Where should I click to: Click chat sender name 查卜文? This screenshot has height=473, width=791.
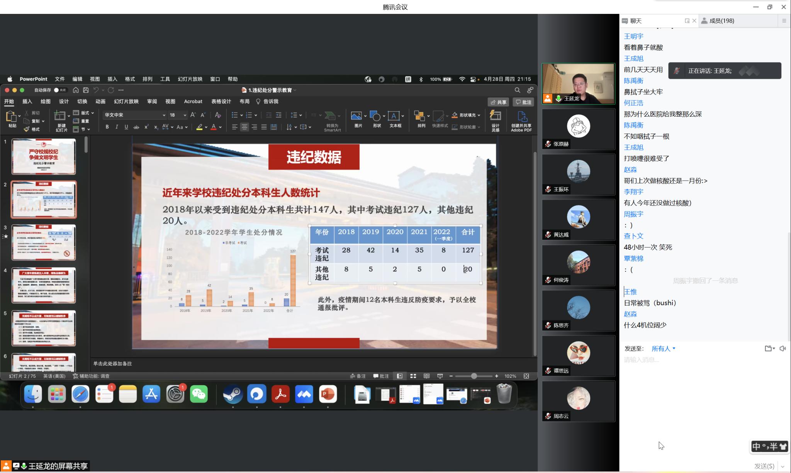point(633,236)
